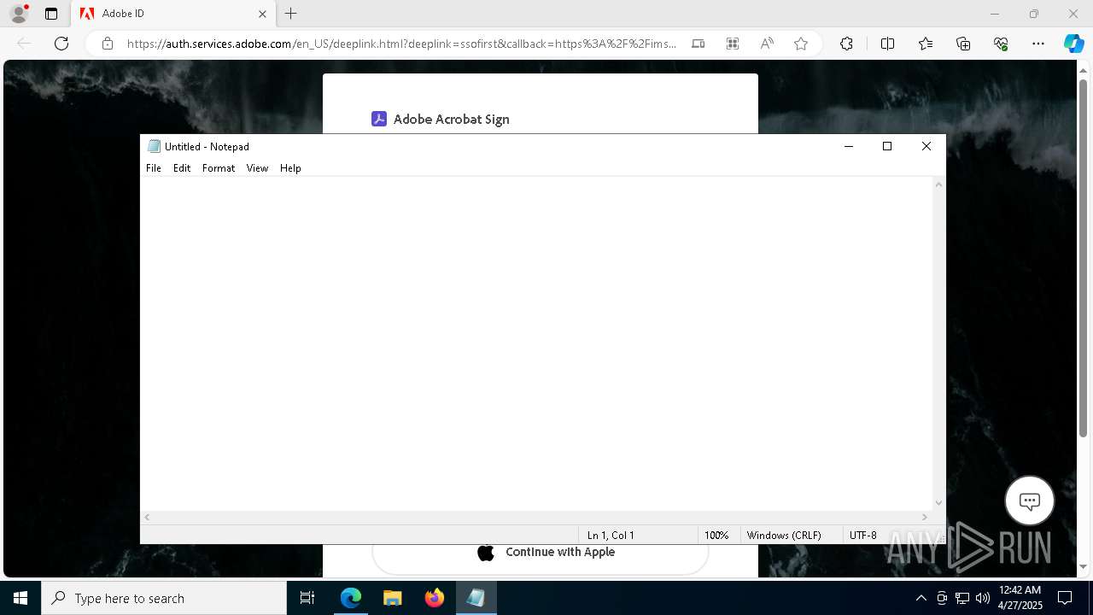The image size is (1093, 615).
Task: Show hidden system tray icons
Action: coord(921,598)
